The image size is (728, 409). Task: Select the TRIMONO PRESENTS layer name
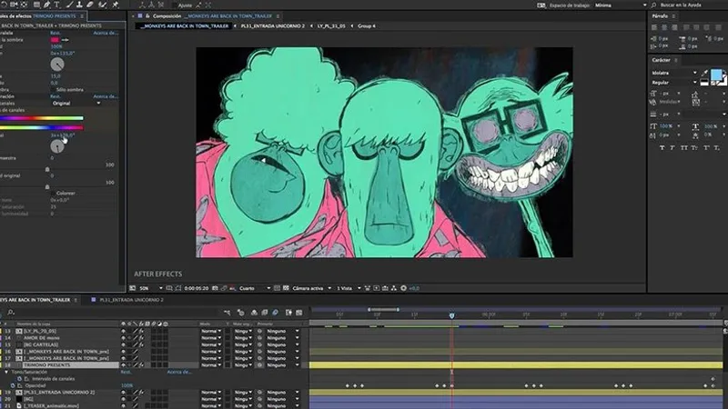(47, 365)
